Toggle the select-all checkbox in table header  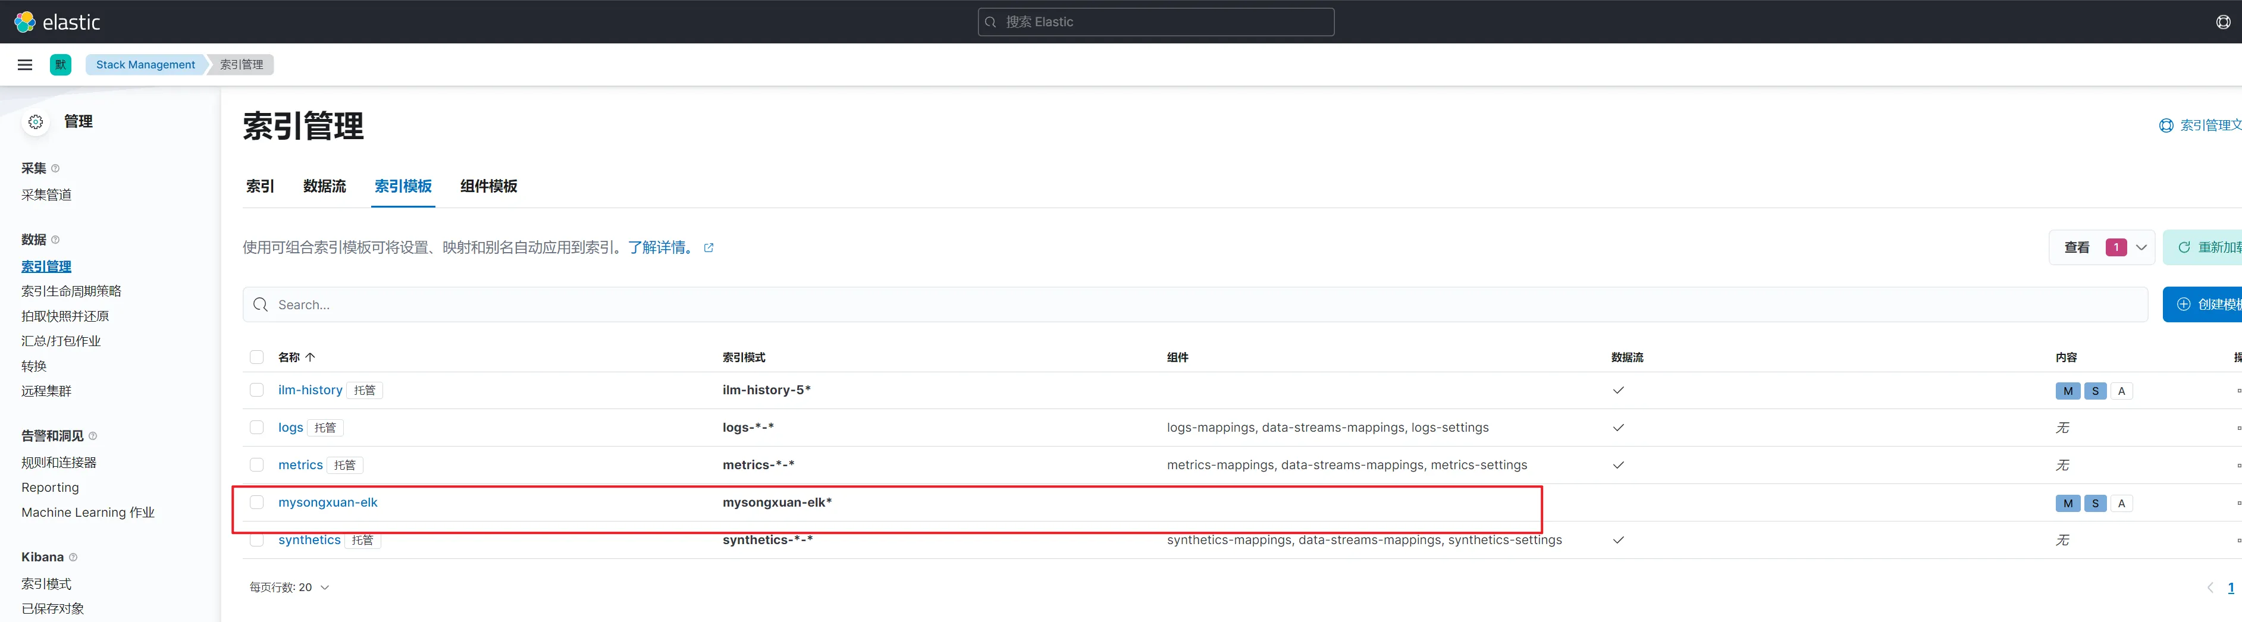tap(257, 357)
